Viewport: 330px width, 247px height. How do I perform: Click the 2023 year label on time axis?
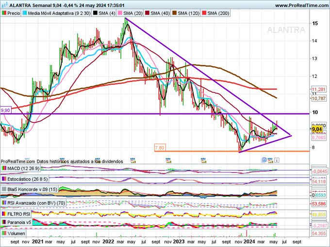pos(179,242)
